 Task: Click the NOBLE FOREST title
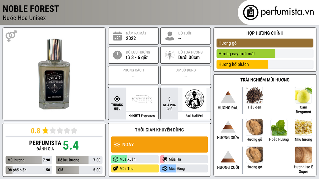point(31,9)
